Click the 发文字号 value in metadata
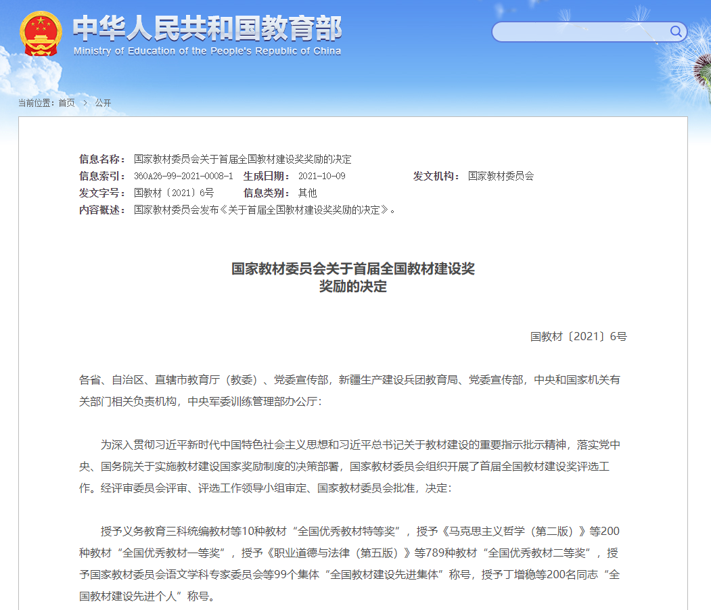The image size is (711, 610). (x=173, y=193)
